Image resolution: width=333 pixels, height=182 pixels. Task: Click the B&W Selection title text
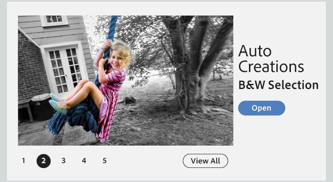coord(278,85)
